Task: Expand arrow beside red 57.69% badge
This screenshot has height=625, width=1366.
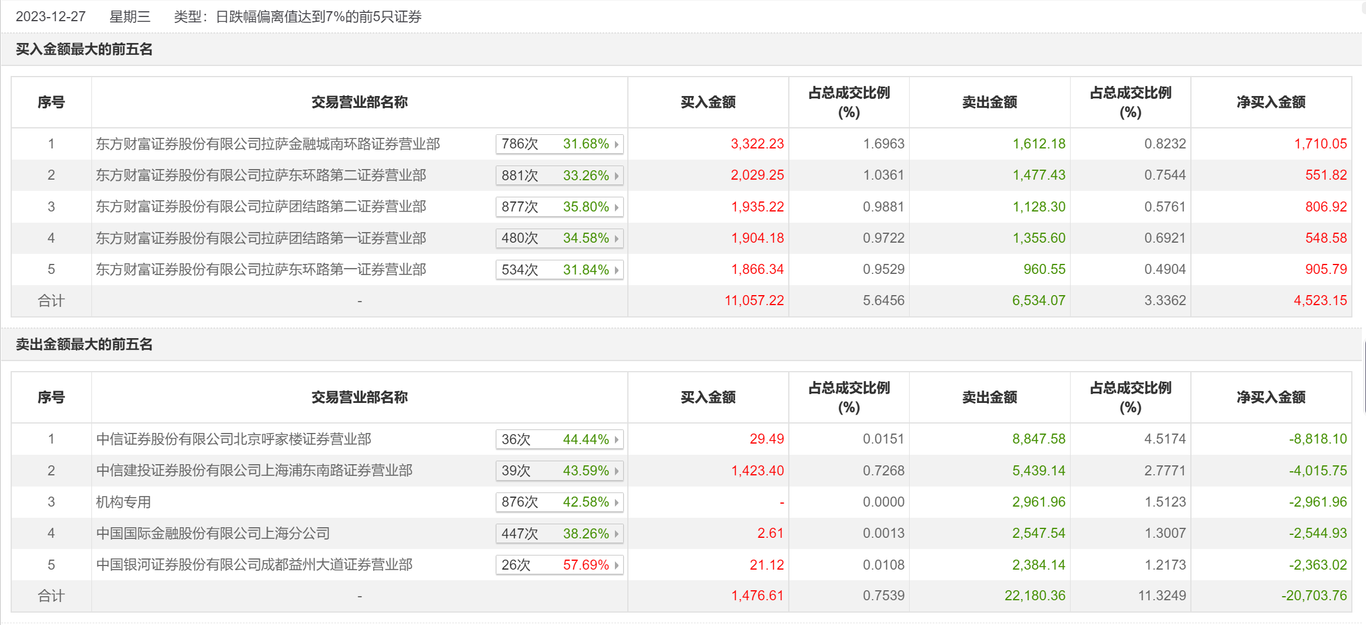Action: (617, 566)
